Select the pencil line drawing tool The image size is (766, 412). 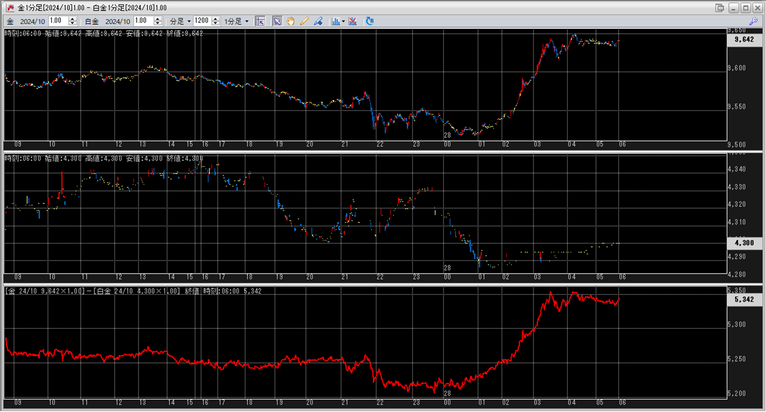click(304, 21)
